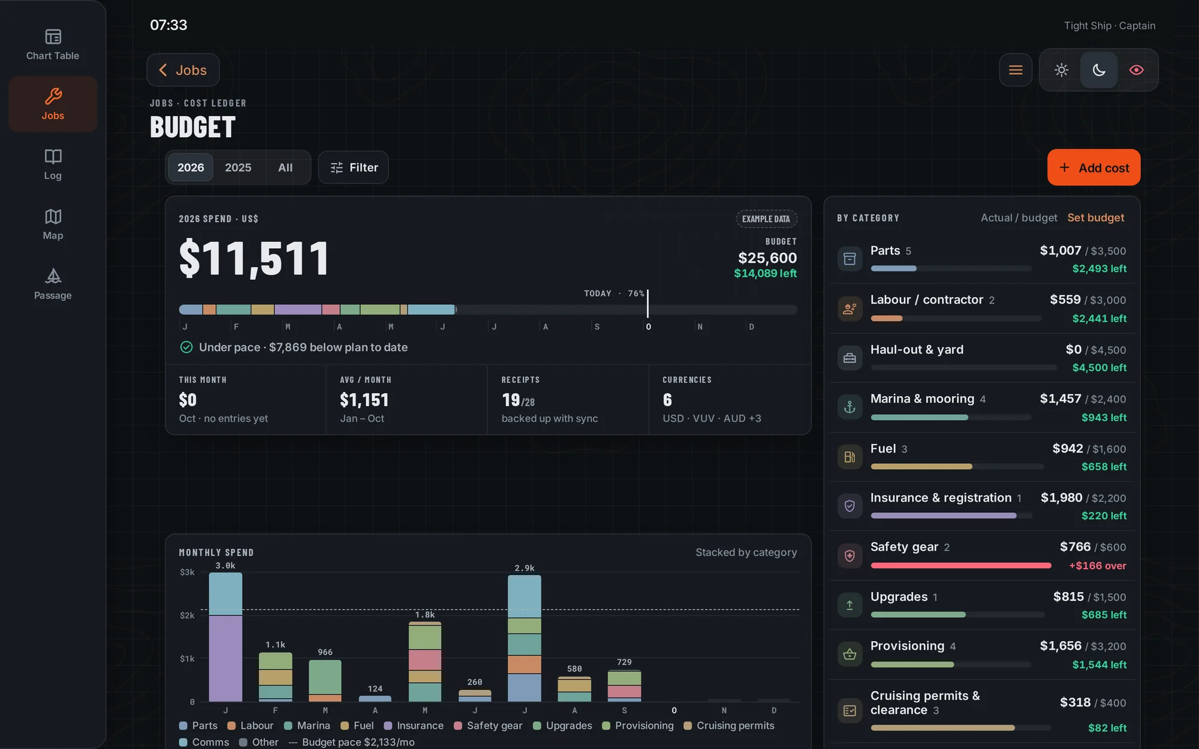
Task: Click the $14,089 left amount
Action: coord(766,273)
